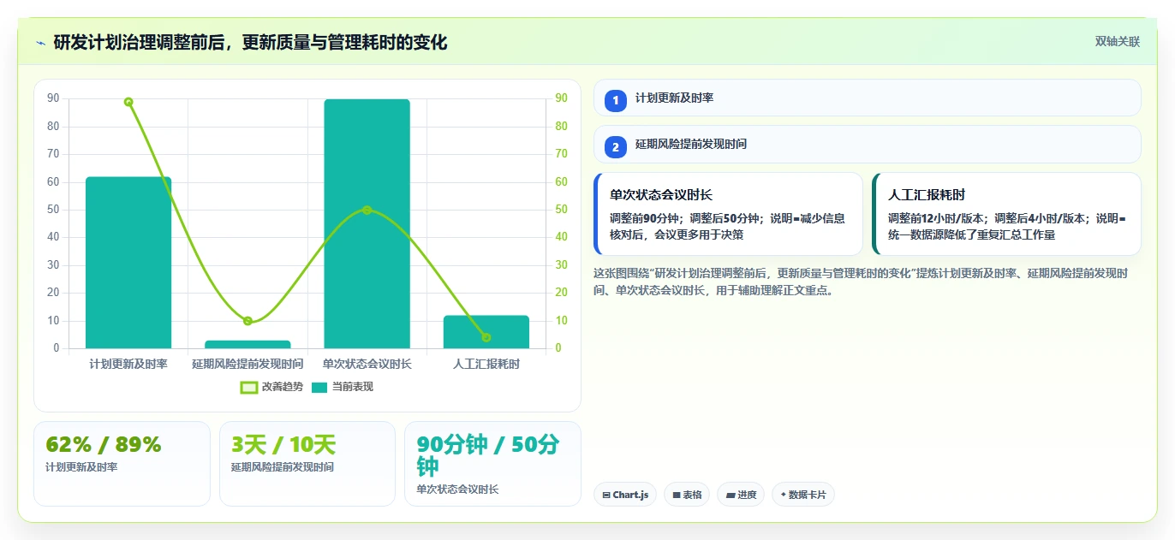The height and width of the screenshot is (540, 1175).
Task: Click the 数据卡片 tag
Action: [803, 495]
